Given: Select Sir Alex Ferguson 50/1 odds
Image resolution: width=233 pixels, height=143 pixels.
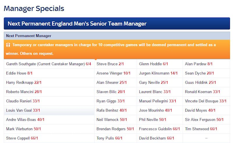Looking at the screenshot, I should pyautogui.click(x=206, y=120).
